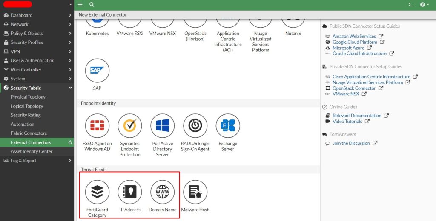Click the SAP connector icon
This screenshot has width=436, height=221.
pyautogui.click(x=97, y=71)
